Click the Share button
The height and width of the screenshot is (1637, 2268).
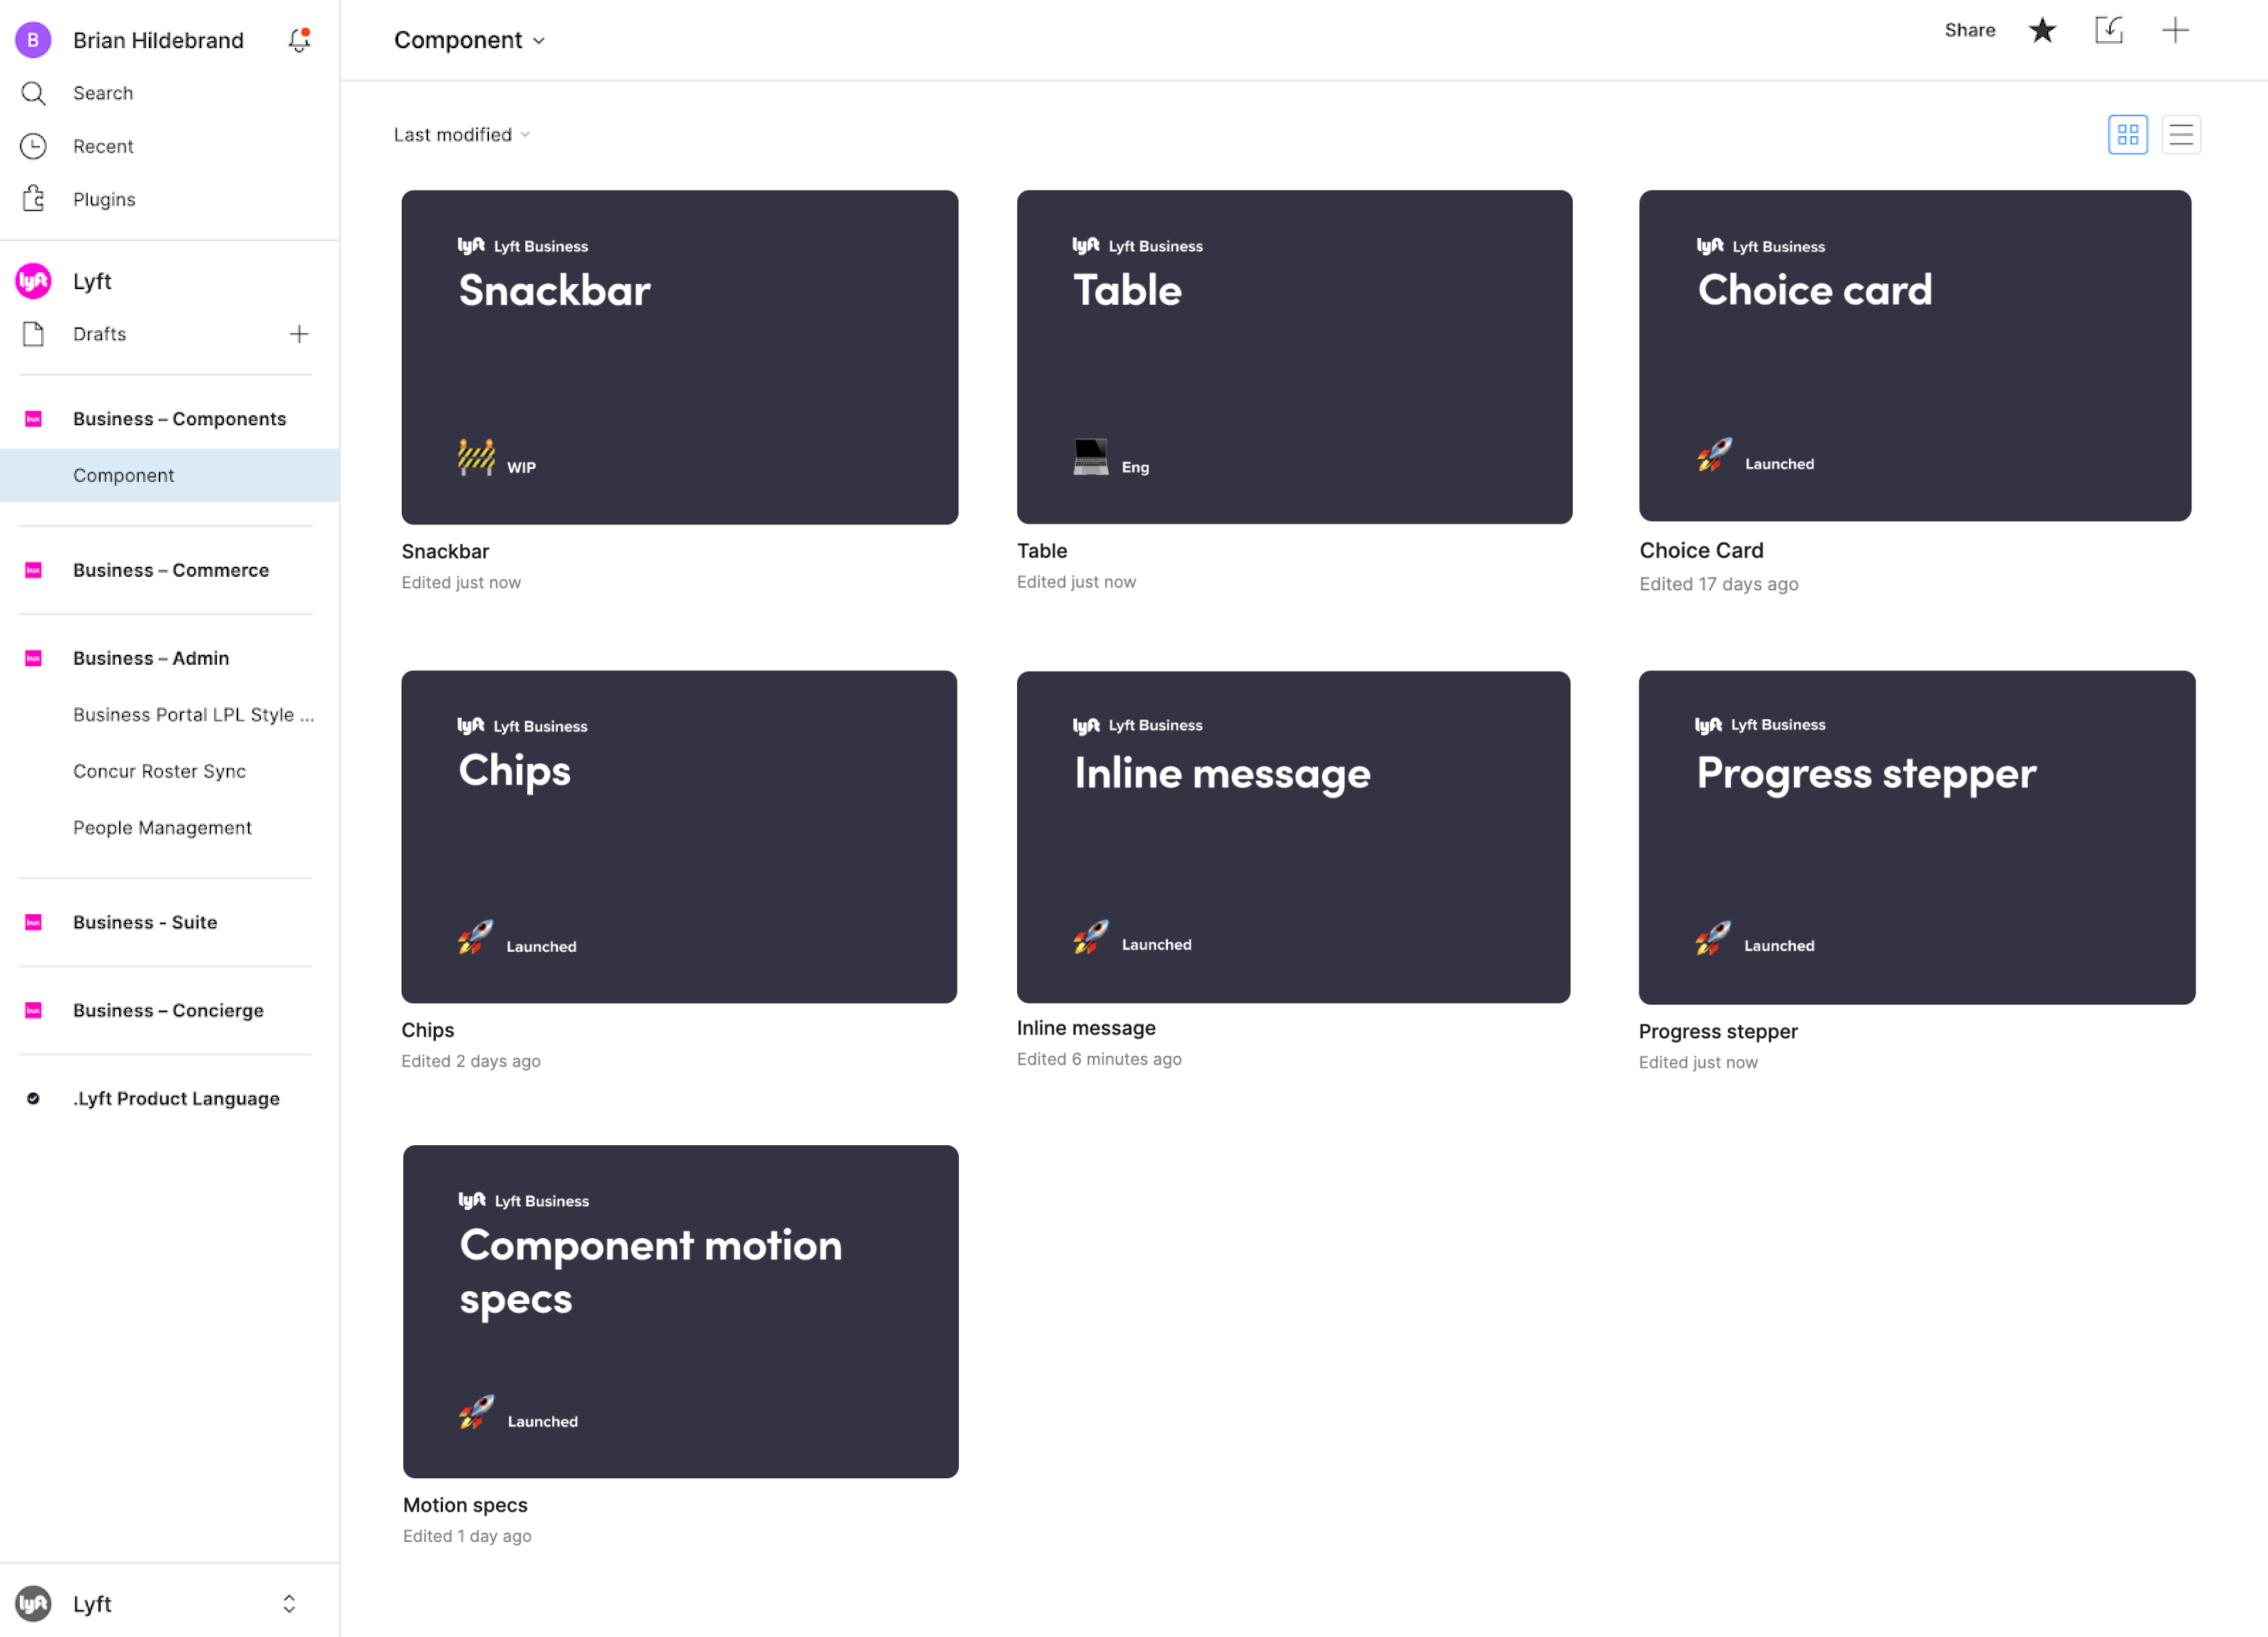click(x=1969, y=30)
